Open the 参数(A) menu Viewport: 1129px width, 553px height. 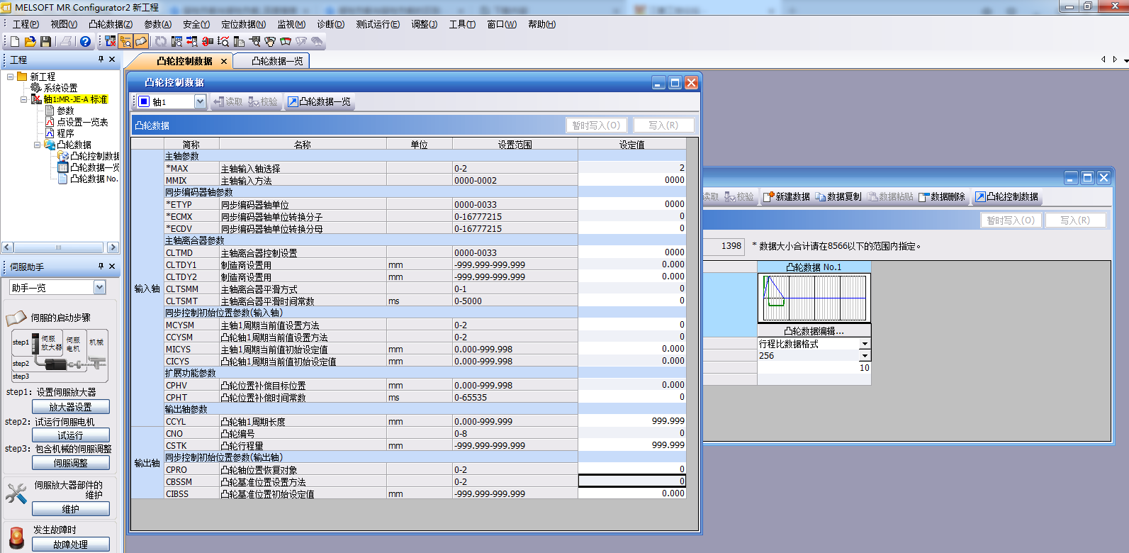(x=157, y=24)
